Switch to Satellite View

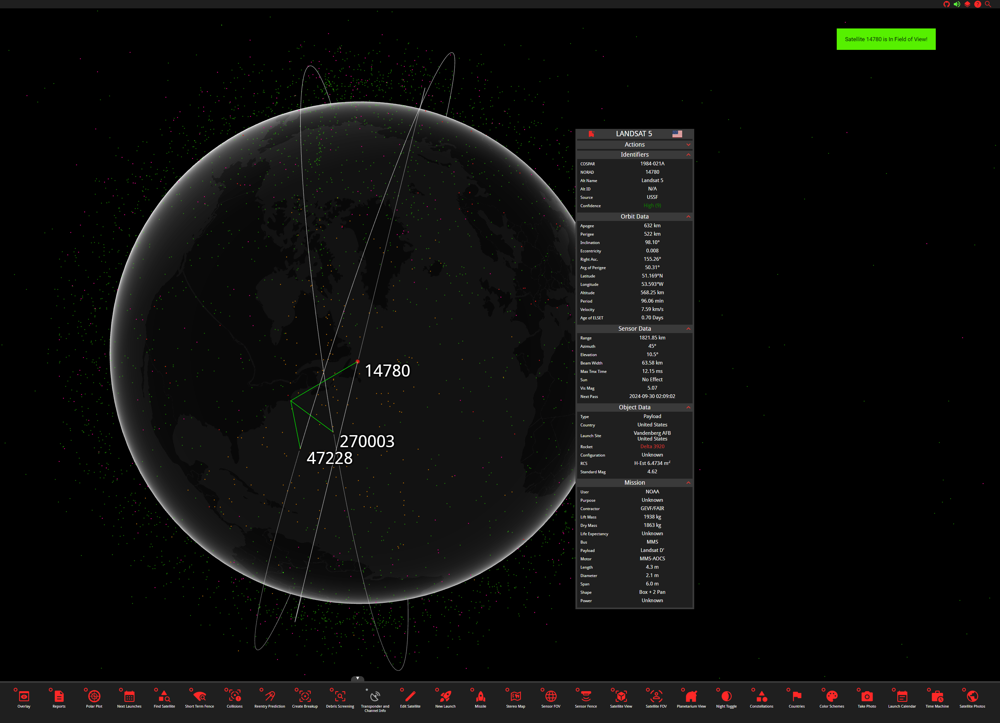point(621,699)
